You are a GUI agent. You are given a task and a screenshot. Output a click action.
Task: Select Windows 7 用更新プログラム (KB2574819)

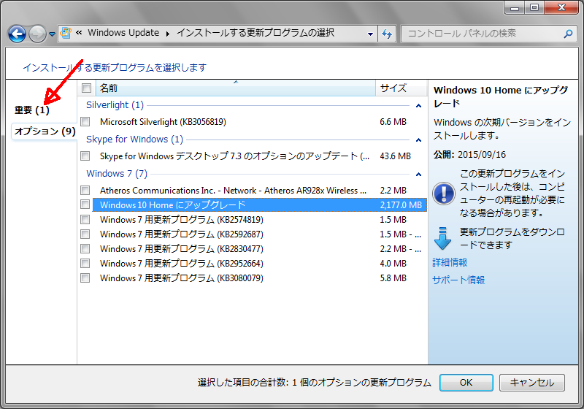(x=182, y=220)
